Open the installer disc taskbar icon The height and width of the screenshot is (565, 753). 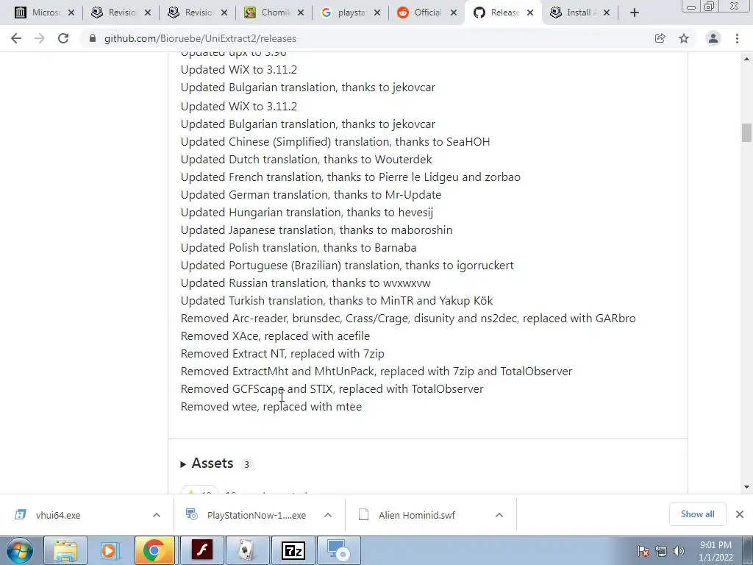click(x=338, y=550)
